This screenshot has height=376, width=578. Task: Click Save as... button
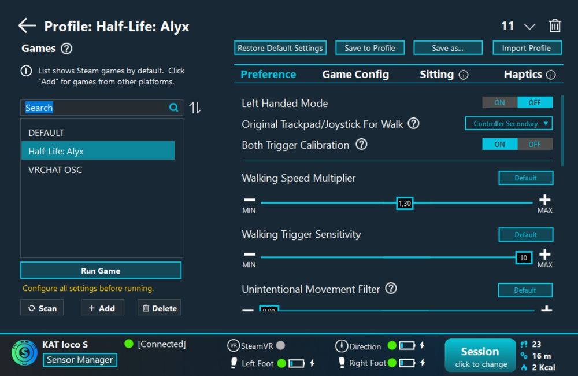[x=448, y=48]
